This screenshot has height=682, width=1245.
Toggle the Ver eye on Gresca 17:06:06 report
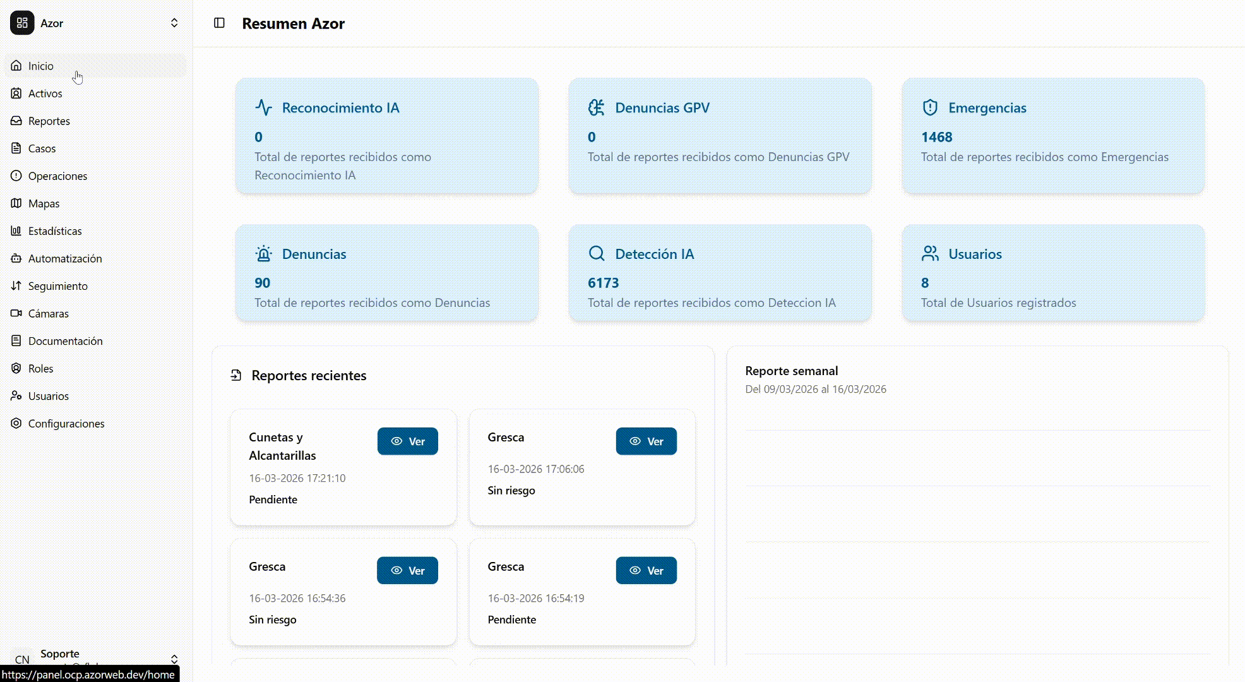[x=636, y=441]
